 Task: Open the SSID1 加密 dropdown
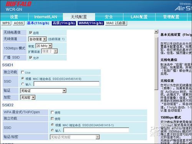(x=28, y=98)
